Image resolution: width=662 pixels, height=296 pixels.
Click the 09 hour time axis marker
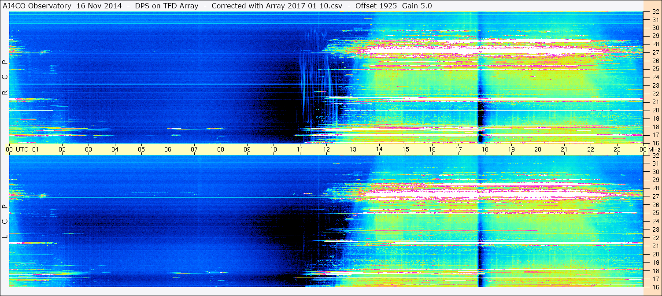point(247,149)
